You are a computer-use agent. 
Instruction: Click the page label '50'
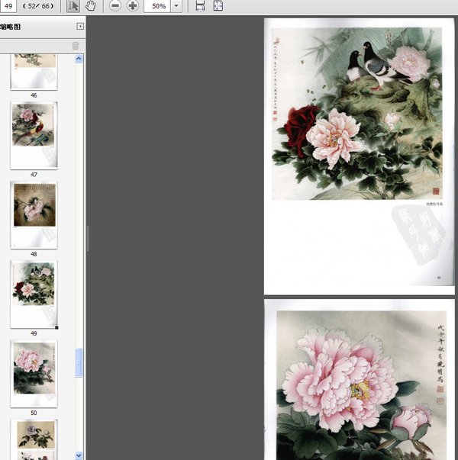34,413
